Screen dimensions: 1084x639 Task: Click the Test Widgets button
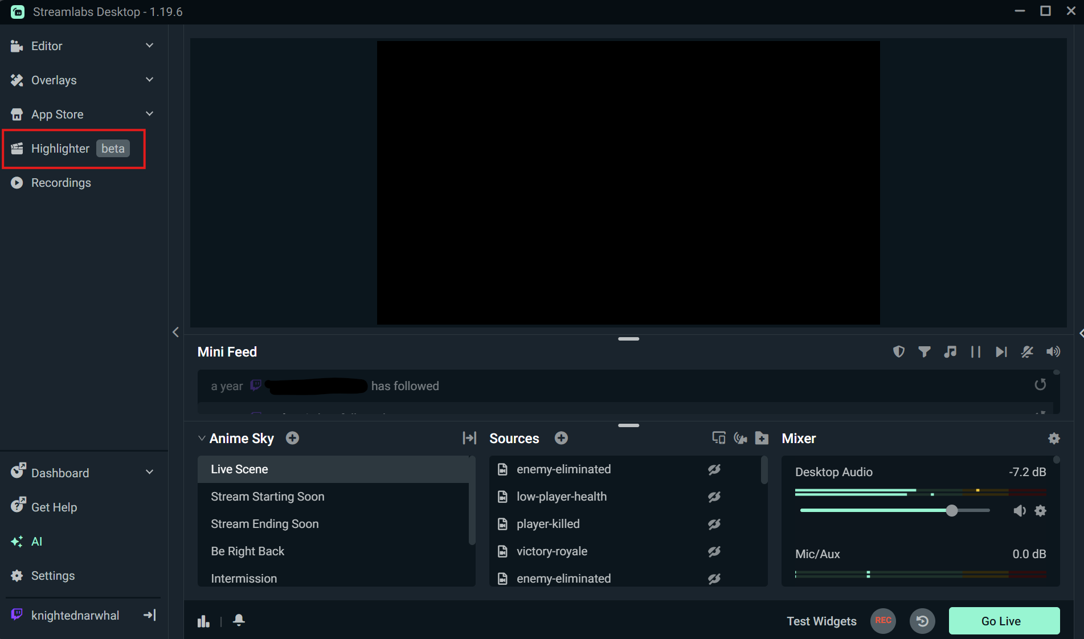point(821,621)
